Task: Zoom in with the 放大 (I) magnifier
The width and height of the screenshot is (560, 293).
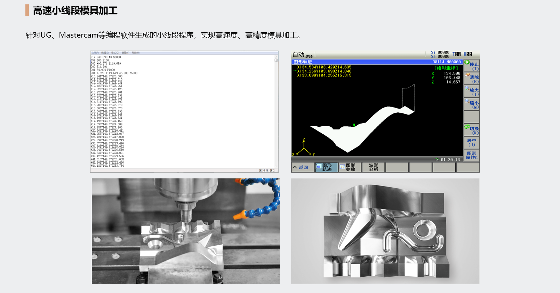Action: 471,92
